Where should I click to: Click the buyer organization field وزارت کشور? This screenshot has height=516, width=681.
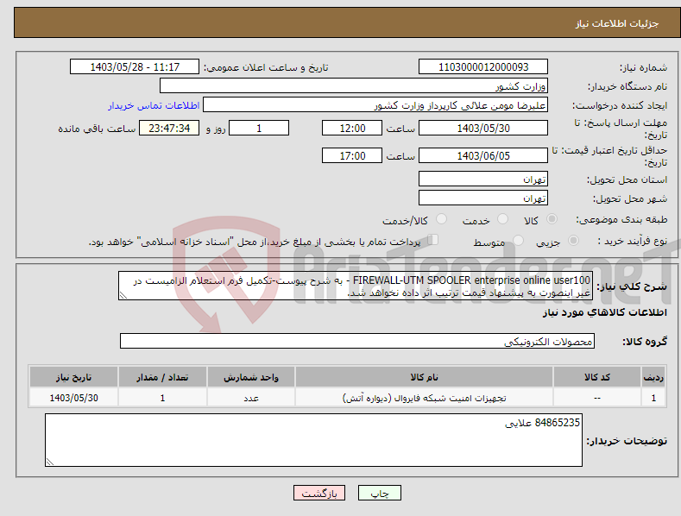coord(354,86)
